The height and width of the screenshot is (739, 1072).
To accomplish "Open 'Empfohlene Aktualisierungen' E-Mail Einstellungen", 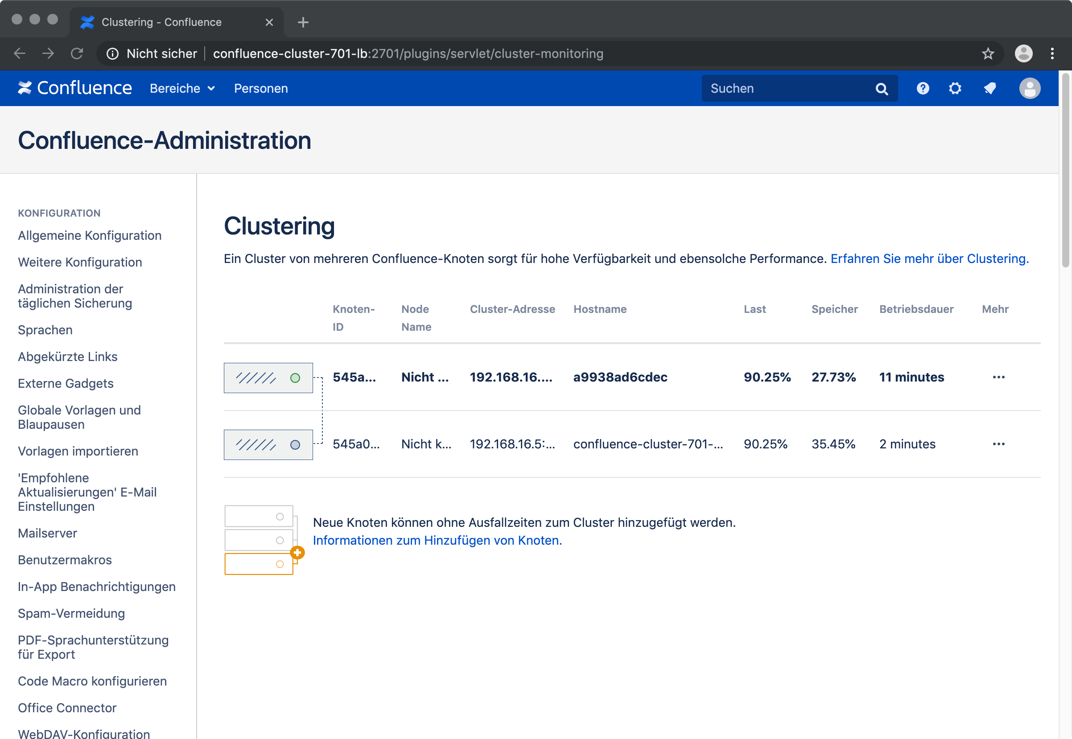I will pos(87,492).
